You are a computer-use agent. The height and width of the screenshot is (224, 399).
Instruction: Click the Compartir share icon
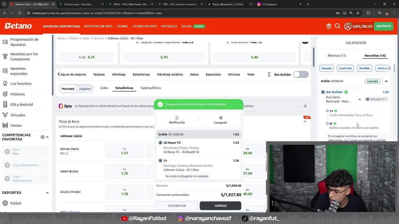click(x=220, y=118)
